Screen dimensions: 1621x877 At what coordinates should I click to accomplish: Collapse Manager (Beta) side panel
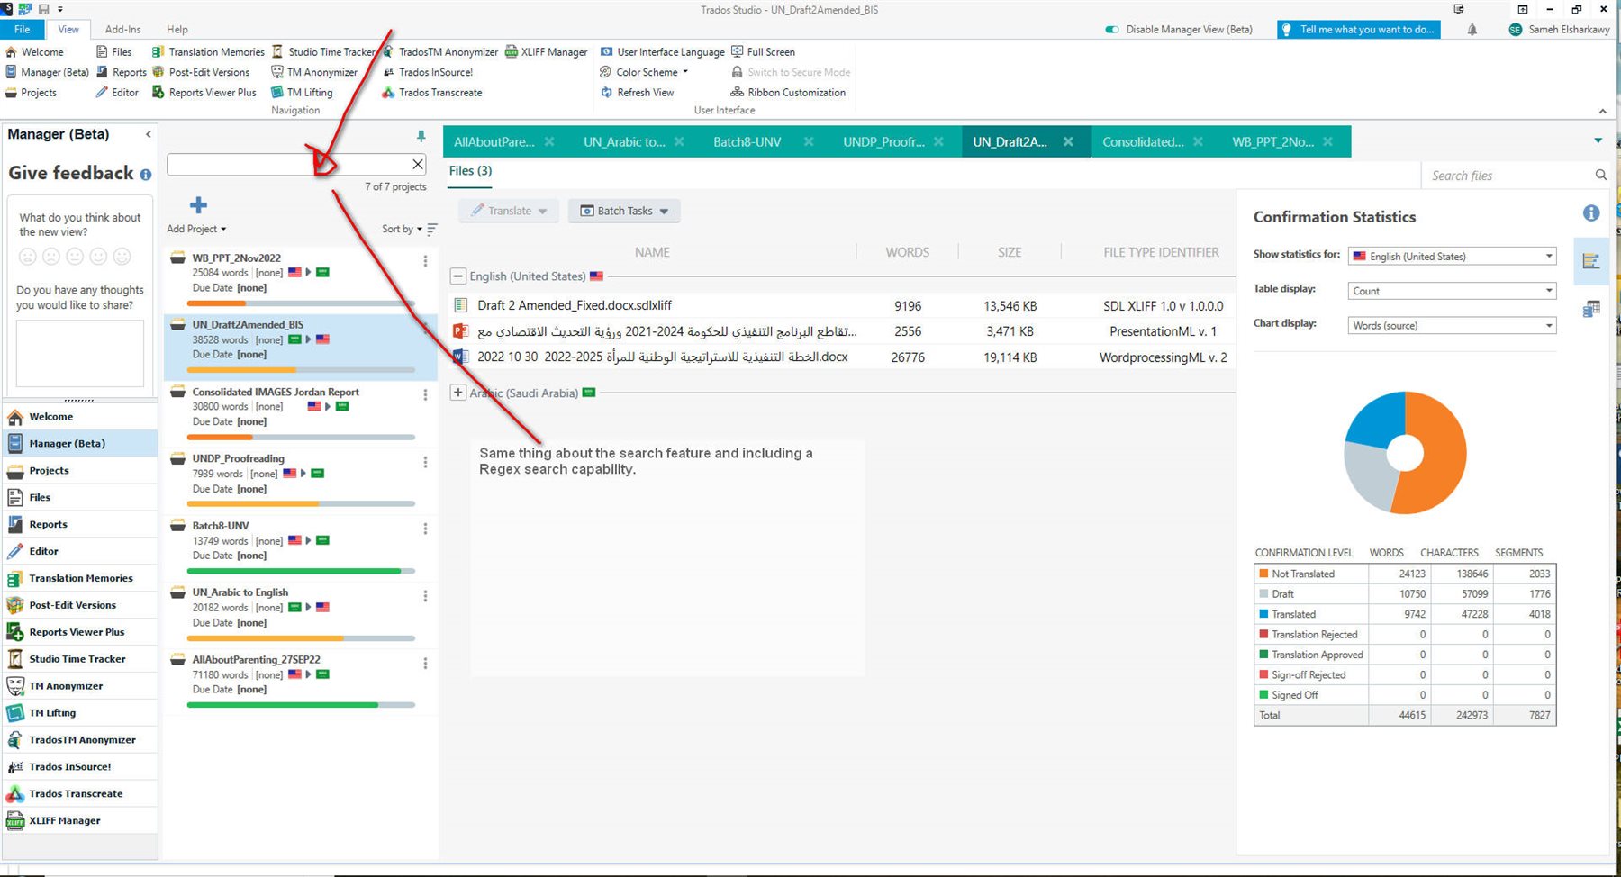pyautogui.click(x=148, y=134)
